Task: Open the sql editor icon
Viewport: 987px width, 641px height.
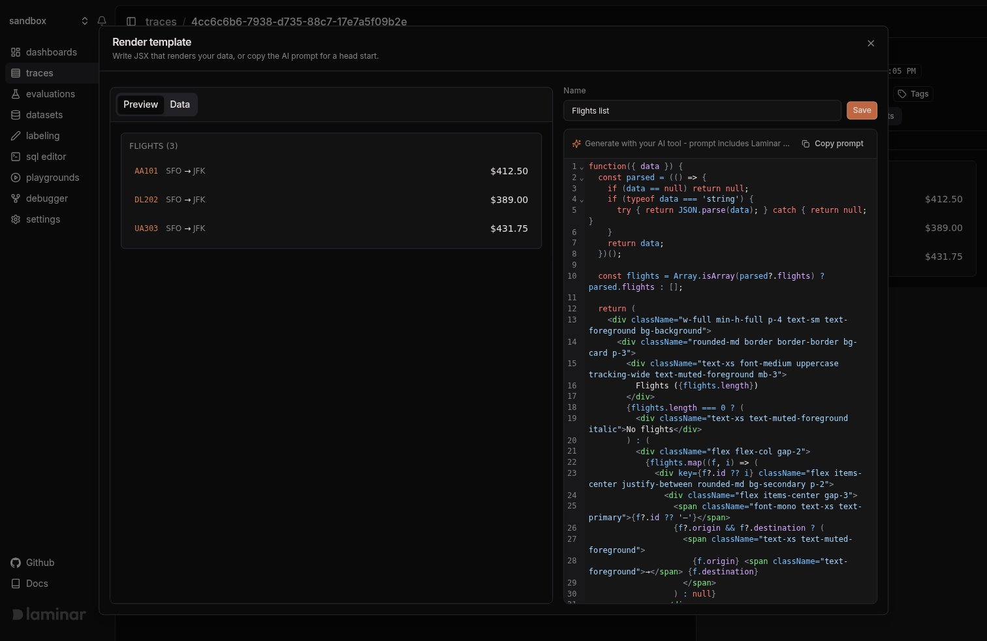Action: (16, 157)
